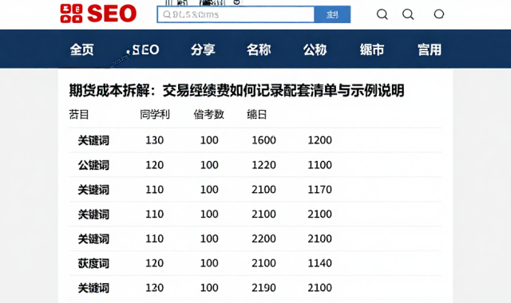The height and width of the screenshot is (303, 511).
Task: Click the circle icon at far right of header
Action: coord(439,14)
